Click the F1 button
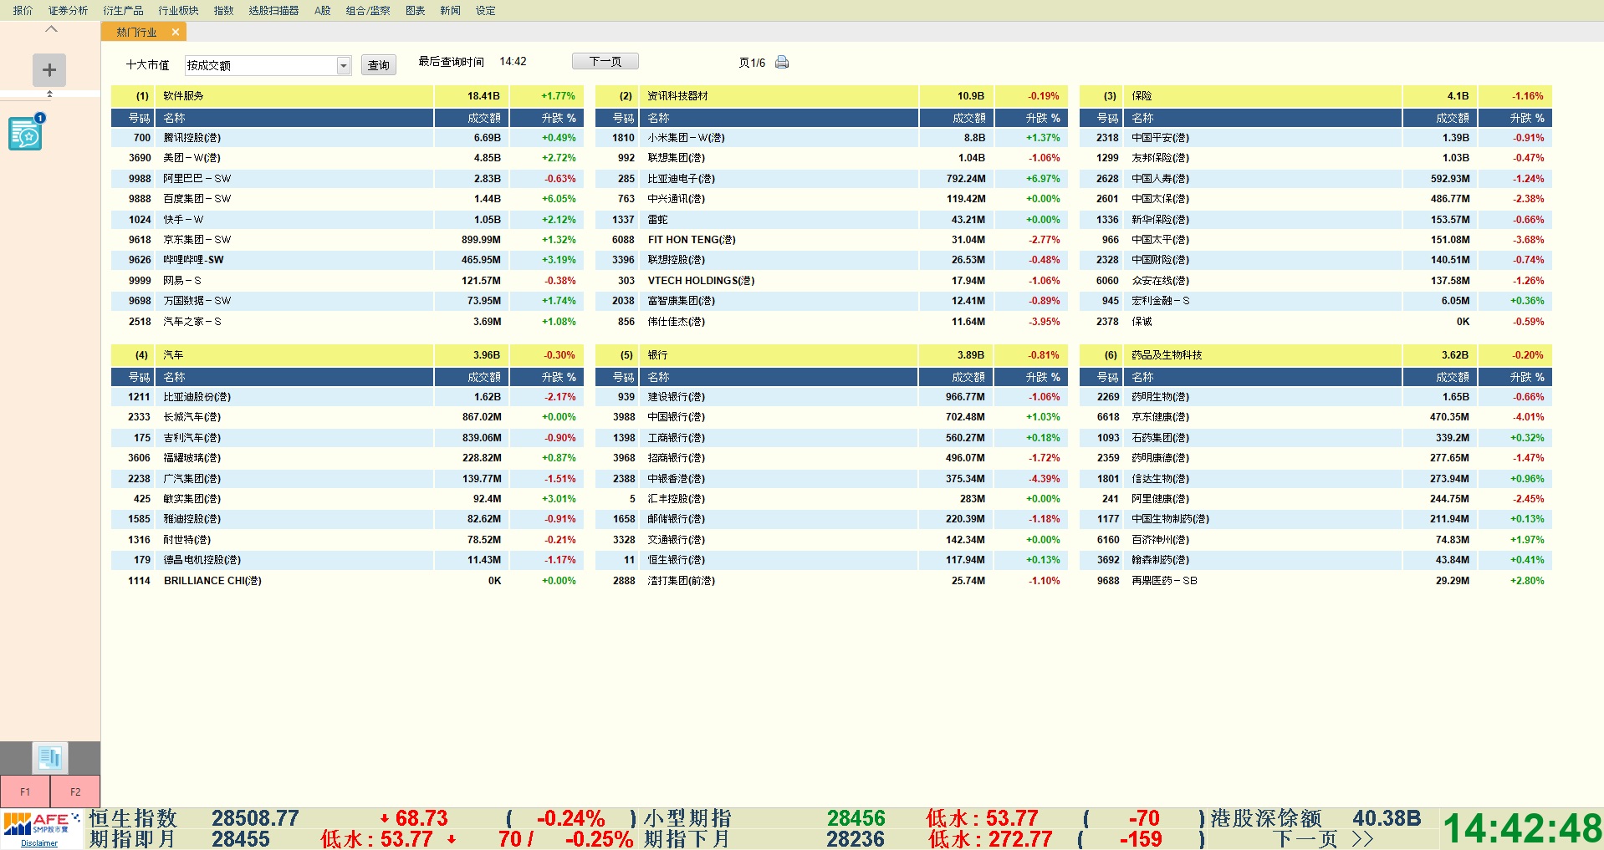The width and height of the screenshot is (1604, 850). (x=25, y=791)
